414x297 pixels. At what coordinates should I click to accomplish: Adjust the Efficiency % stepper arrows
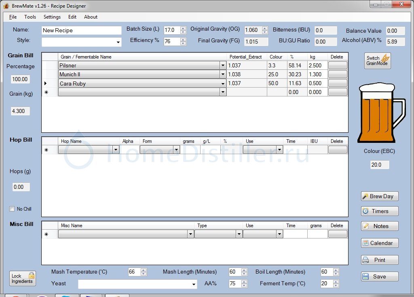click(x=183, y=42)
